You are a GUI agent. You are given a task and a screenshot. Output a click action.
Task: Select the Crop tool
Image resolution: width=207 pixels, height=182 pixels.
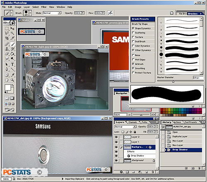(7, 38)
